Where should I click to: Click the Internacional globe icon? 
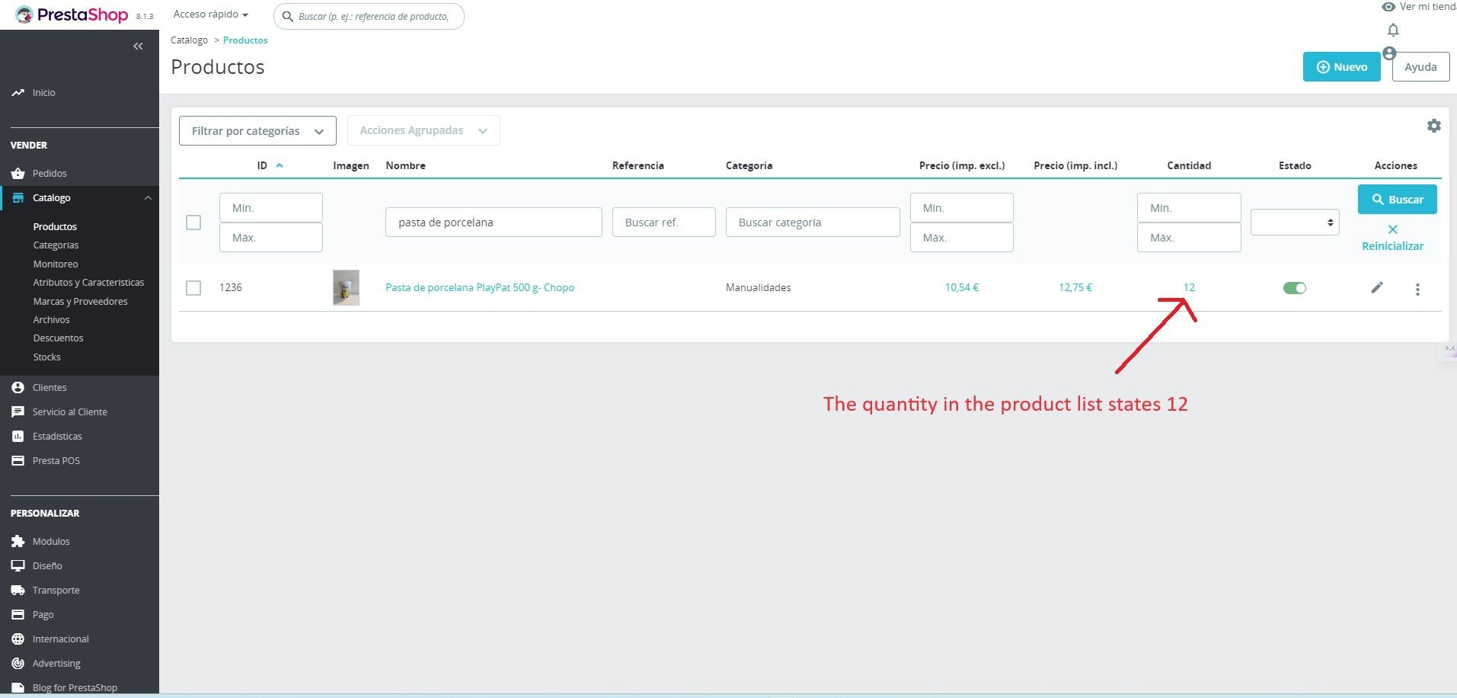[x=18, y=639]
